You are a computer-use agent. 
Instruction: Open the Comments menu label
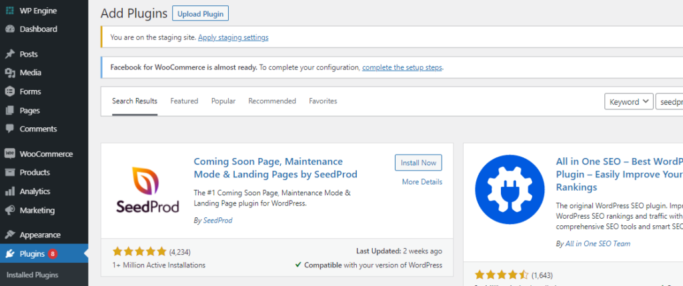tap(38, 129)
